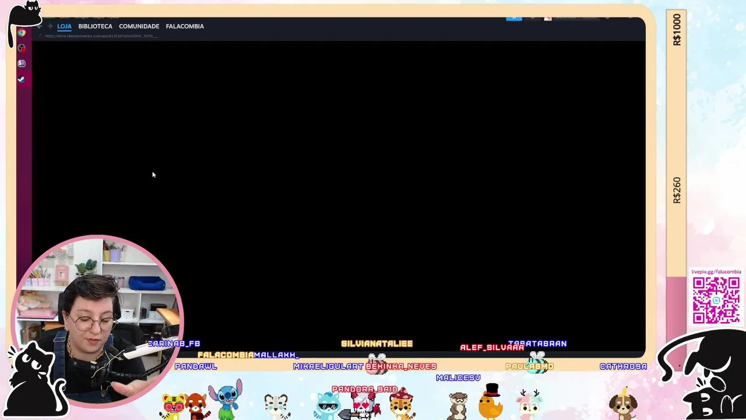Open the purple app icon above Steam in dock

(22, 63)
